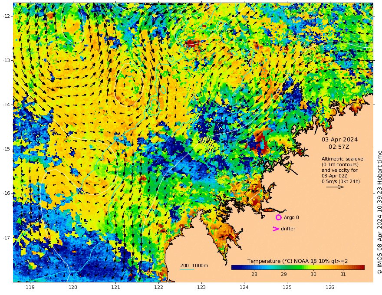Click the IMOS copyright timestamp text
This screenshot has height=295, width=382.
point(379,213)
